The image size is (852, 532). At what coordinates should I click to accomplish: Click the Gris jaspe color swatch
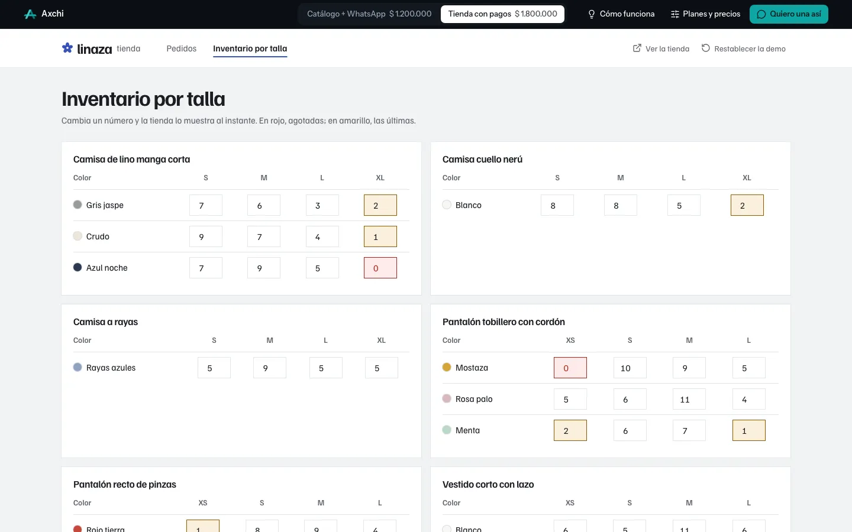click(78, 205)
